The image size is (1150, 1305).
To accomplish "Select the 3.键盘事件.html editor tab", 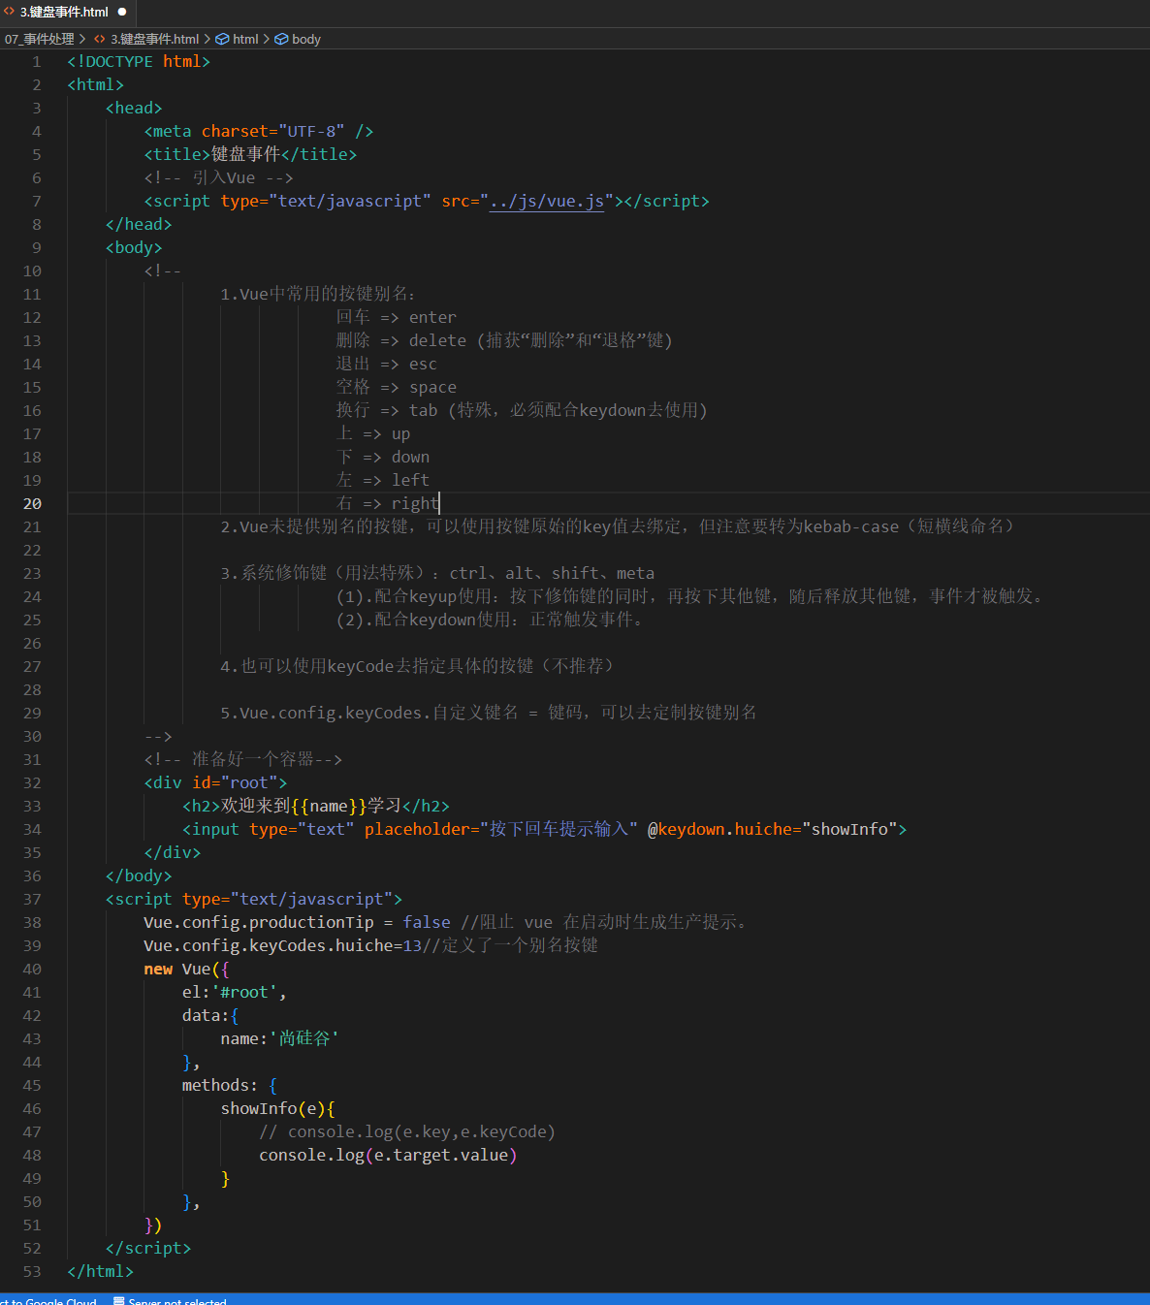I will click(68, 13).
